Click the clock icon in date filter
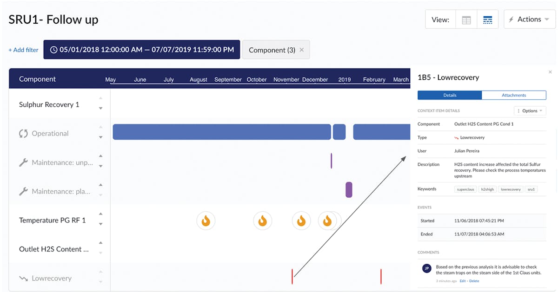Viewport: 558px width, 292px height. (53, 50)
